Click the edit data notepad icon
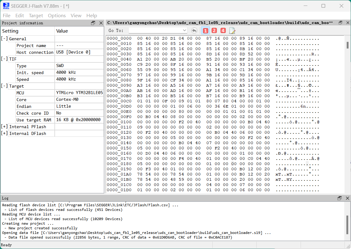The image size is (351, 249). tap(232, 30)
